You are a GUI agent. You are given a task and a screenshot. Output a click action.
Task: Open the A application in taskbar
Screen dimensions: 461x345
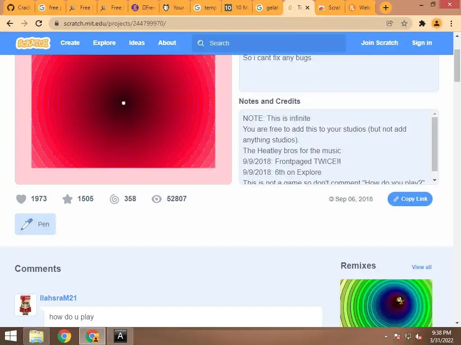pyautogui.click(x=120, y=336)
